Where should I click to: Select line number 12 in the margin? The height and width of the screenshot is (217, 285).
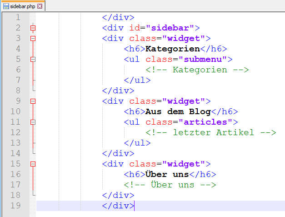15,132
